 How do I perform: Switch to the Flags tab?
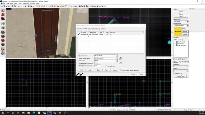99,29
